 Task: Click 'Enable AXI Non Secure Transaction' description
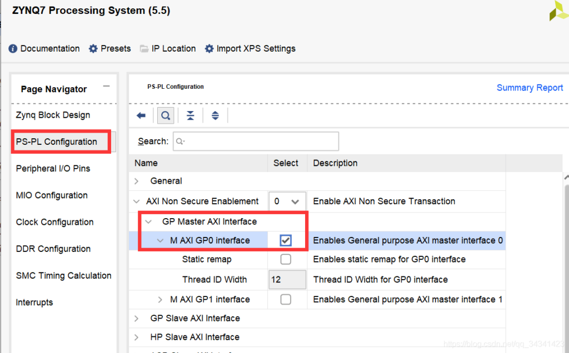point(384,201)
